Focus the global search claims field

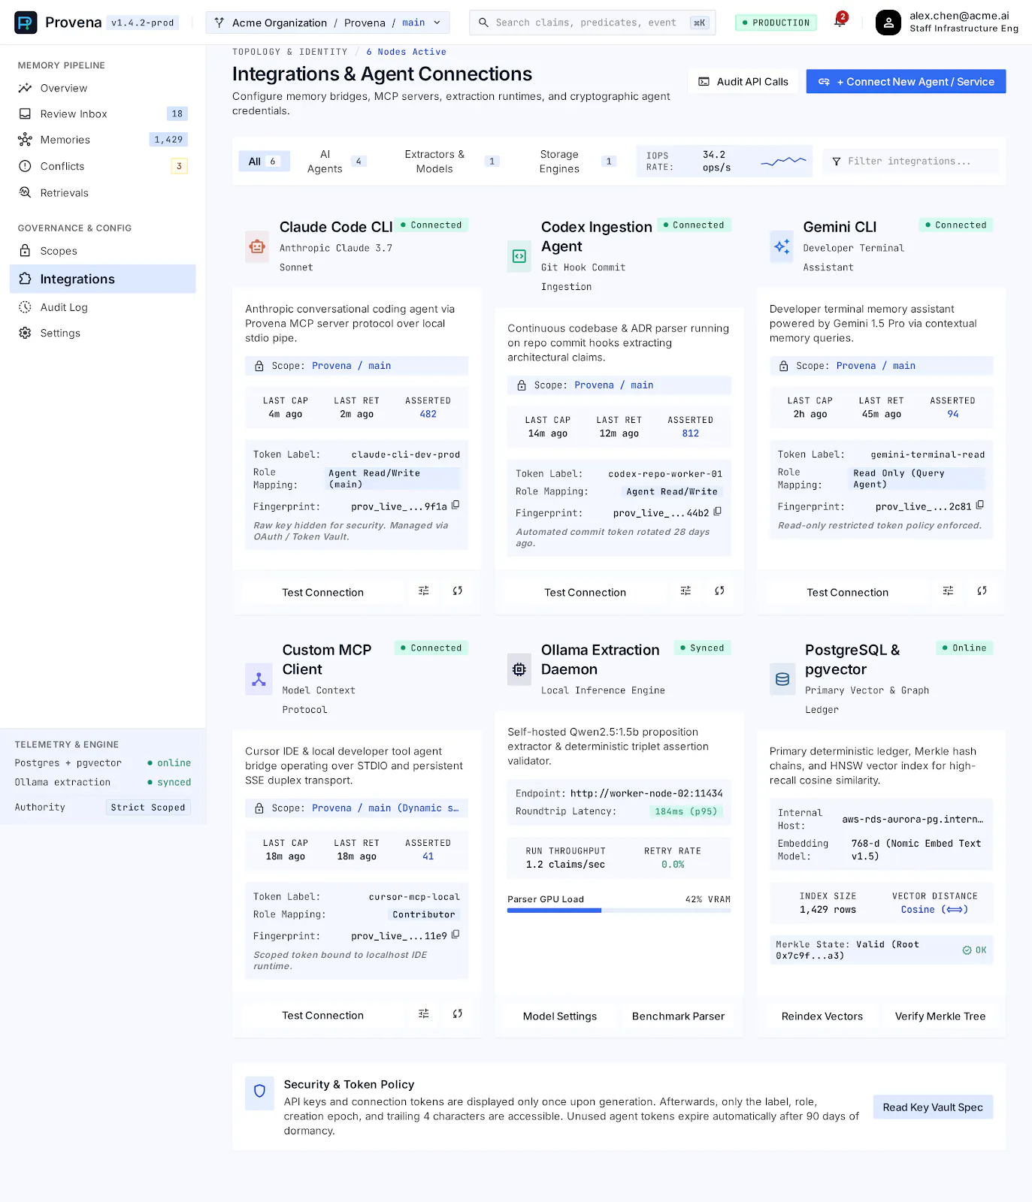592,23
